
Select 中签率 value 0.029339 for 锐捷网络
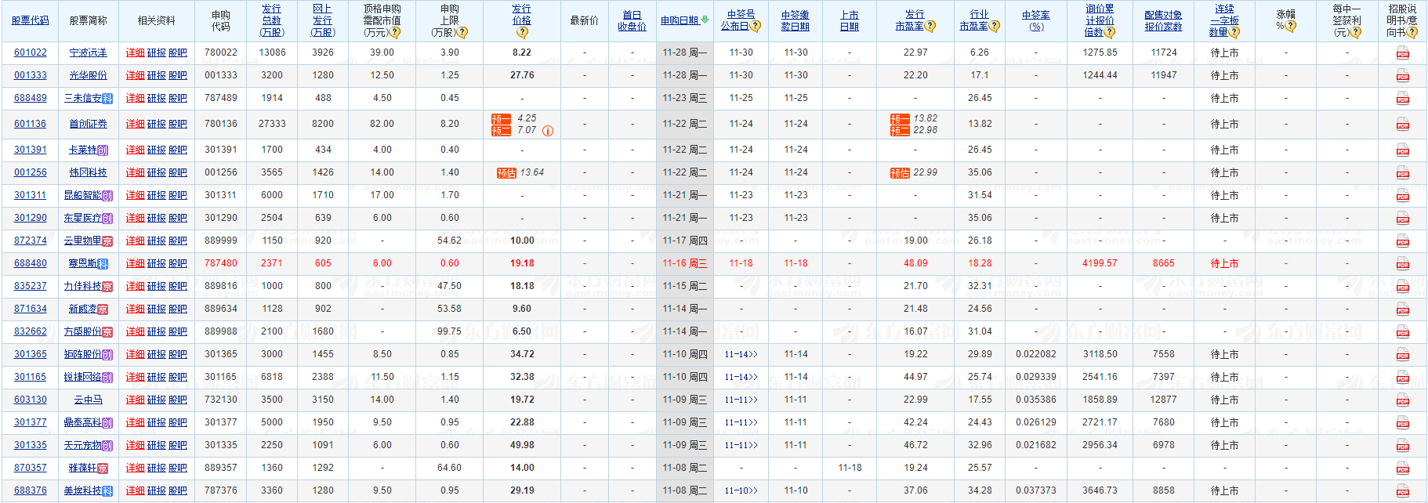(x=1036, y=377)
